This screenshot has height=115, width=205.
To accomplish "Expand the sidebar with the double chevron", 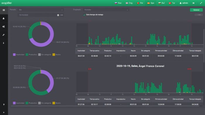I will tap(4, 112).
